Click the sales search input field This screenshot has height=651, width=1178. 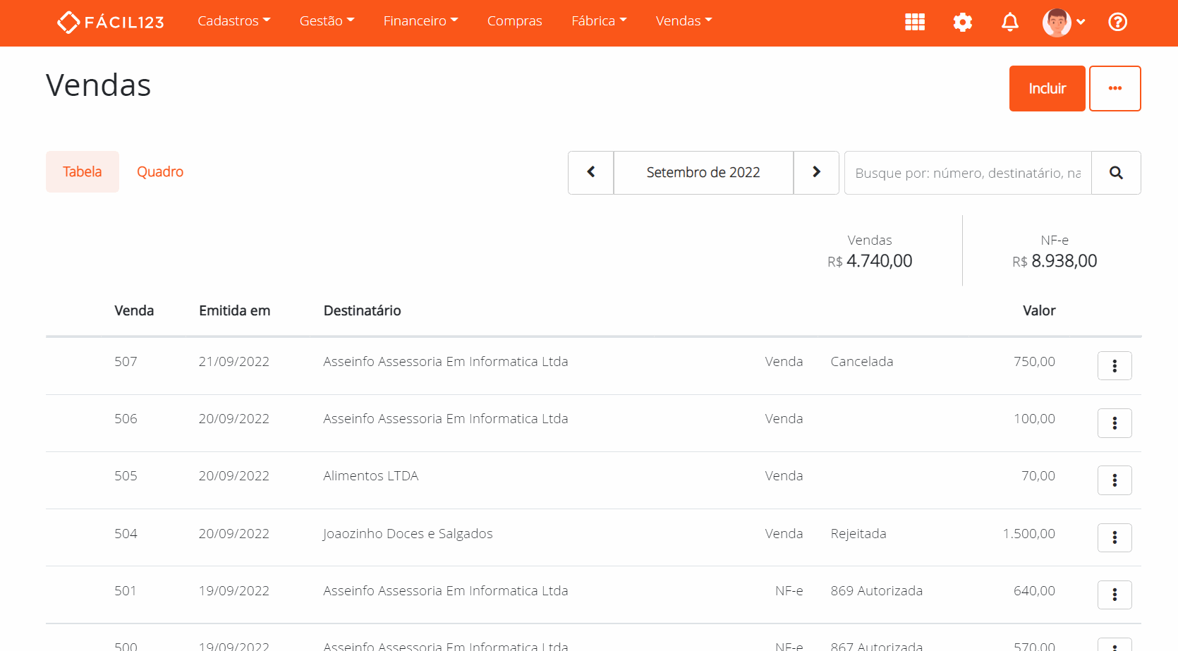click(x=967, y=173)
